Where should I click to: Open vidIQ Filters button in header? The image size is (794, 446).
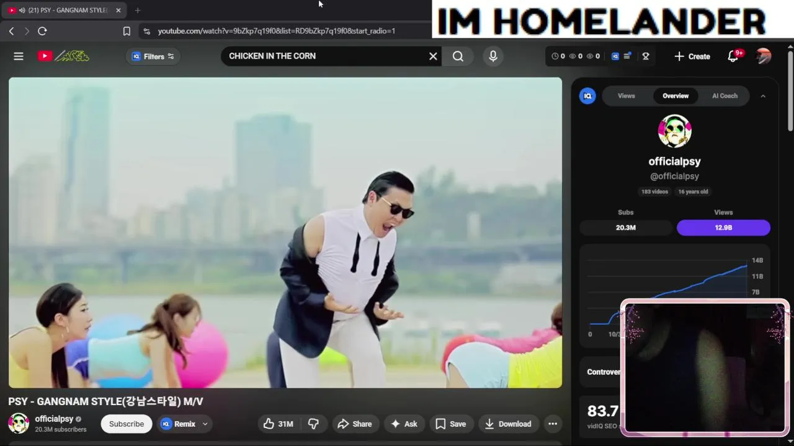point(153,56)
